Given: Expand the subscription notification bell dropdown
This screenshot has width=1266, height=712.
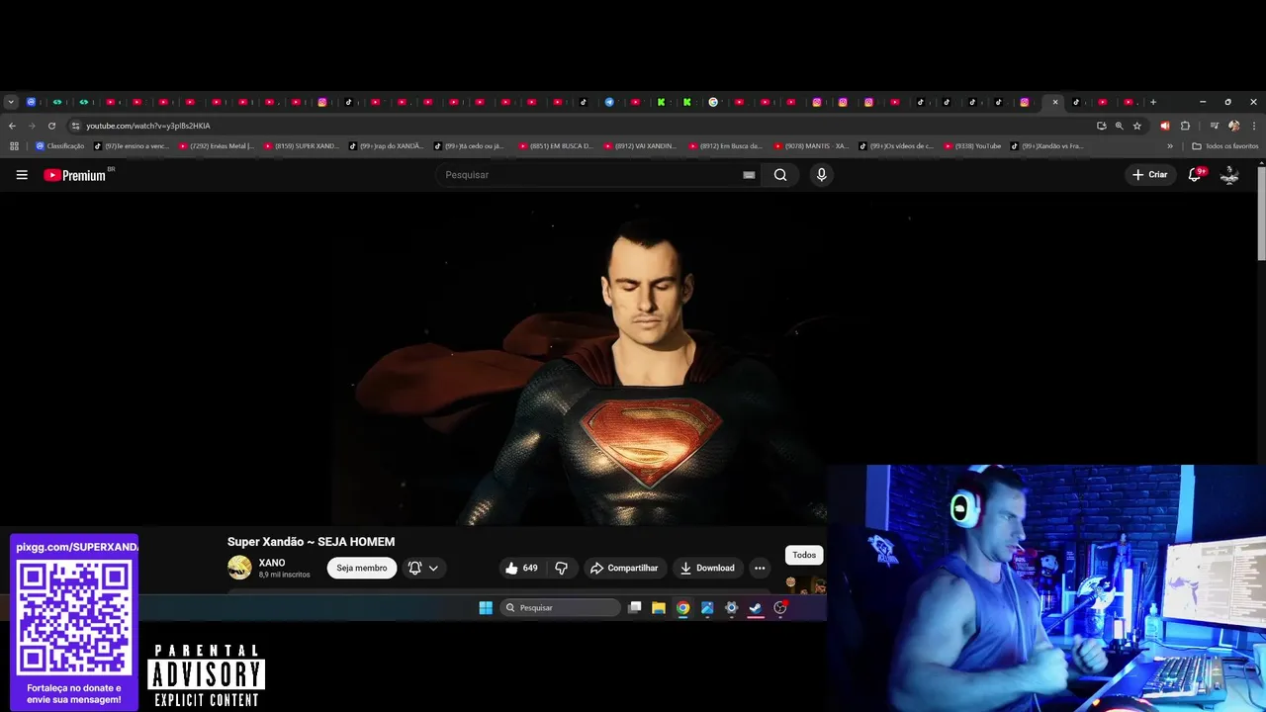Looking at the screenshot, I should pos(423,568).
